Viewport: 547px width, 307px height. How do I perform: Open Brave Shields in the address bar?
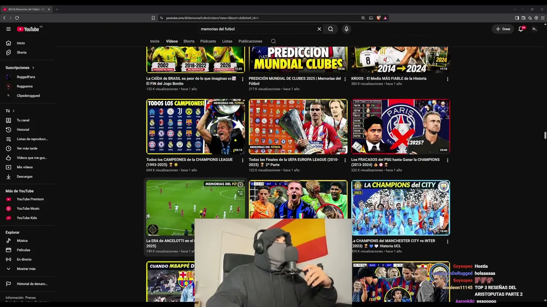point(379,18)
